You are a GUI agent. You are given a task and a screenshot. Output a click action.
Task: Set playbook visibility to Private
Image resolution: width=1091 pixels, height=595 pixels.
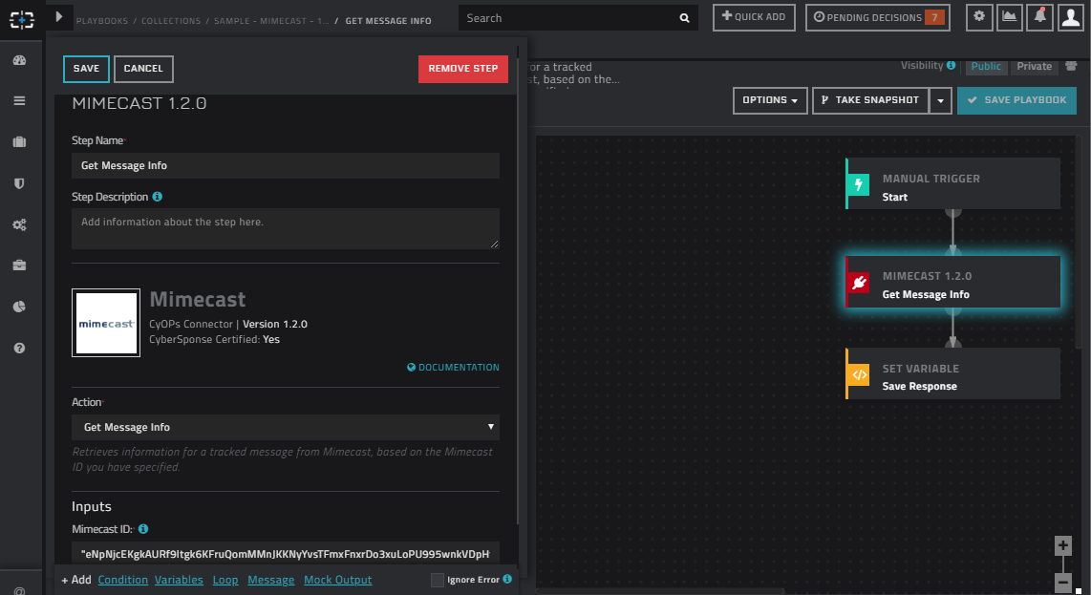1034,67
